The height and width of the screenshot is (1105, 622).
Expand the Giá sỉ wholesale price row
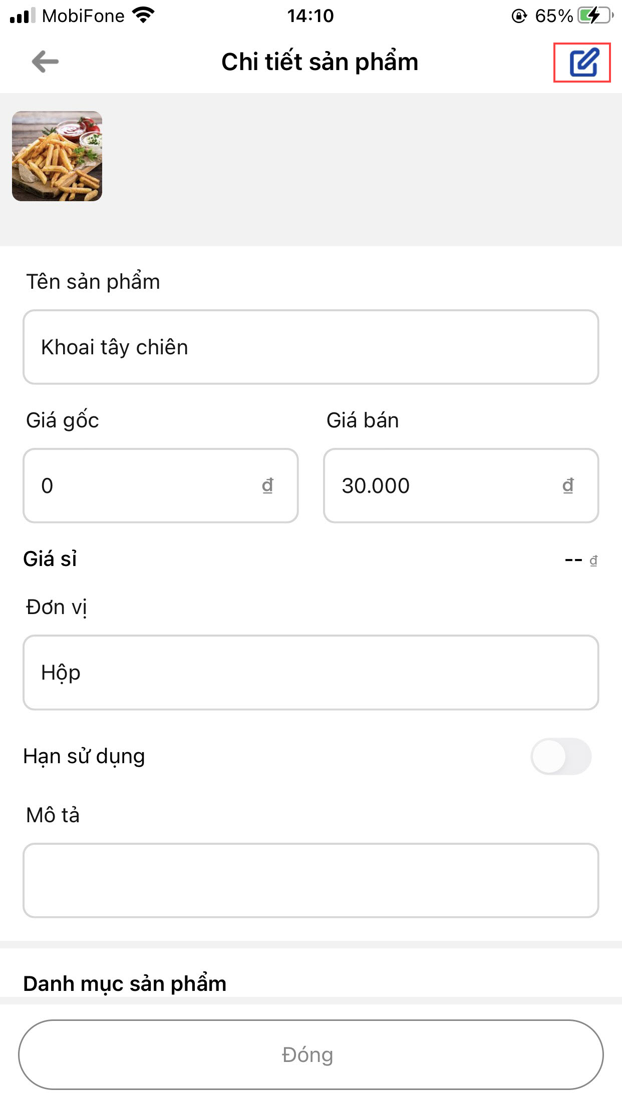pyautogui.click(x=310, y=559)
